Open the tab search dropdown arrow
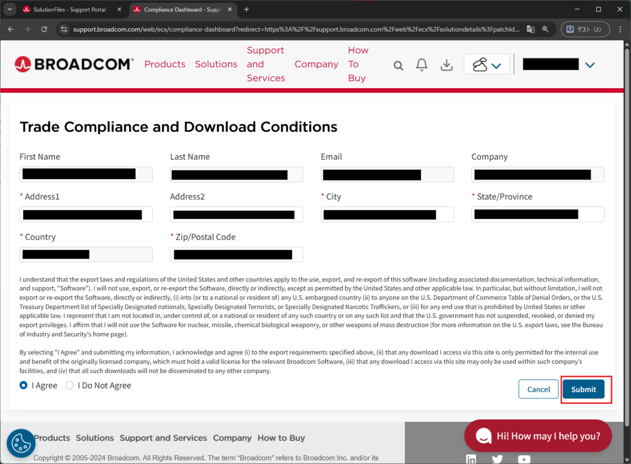This screenshot has width=631, height=464. [9, 9]
